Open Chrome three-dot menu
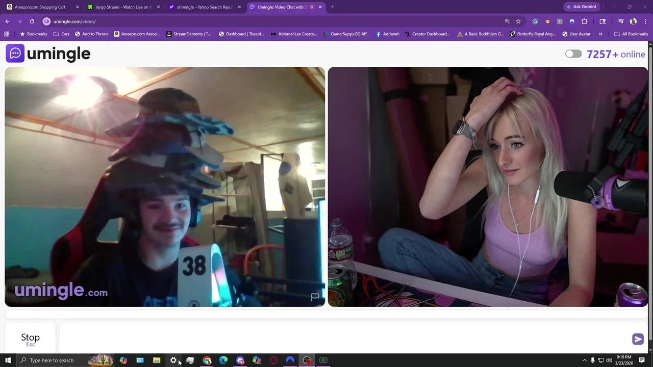Viewport: 653px width, 367px height. click(645, 21)
